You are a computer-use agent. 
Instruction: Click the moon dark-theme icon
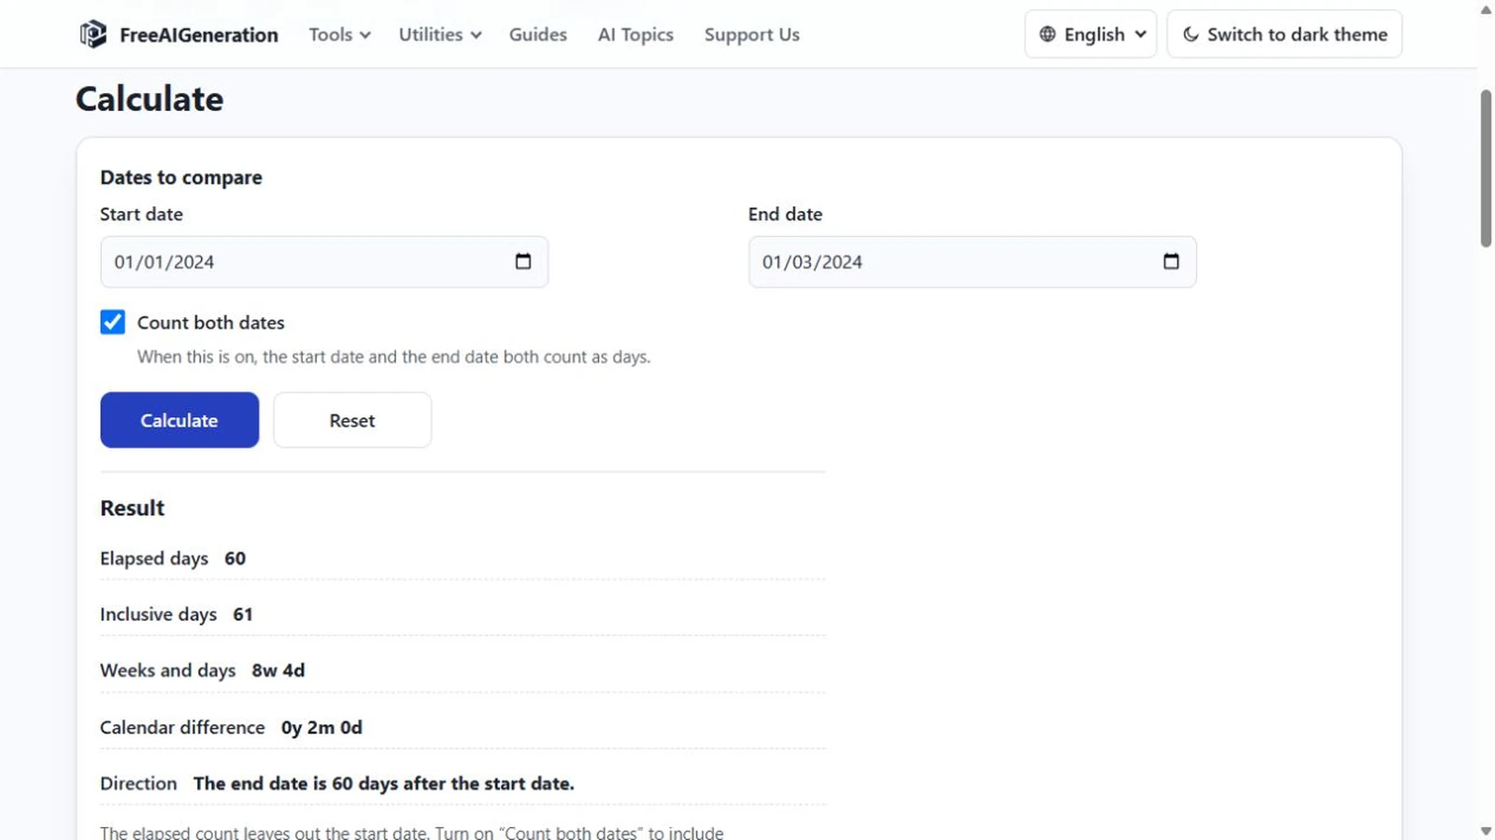click(x=1190, y=35)
